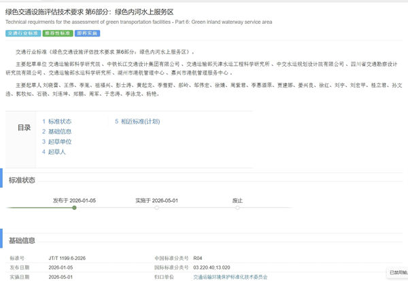Image resolution: width=408 pixels, height=281 pixels.
Task: Open 5 相近标准(计划) contents entry
Action: pos(137,121)
